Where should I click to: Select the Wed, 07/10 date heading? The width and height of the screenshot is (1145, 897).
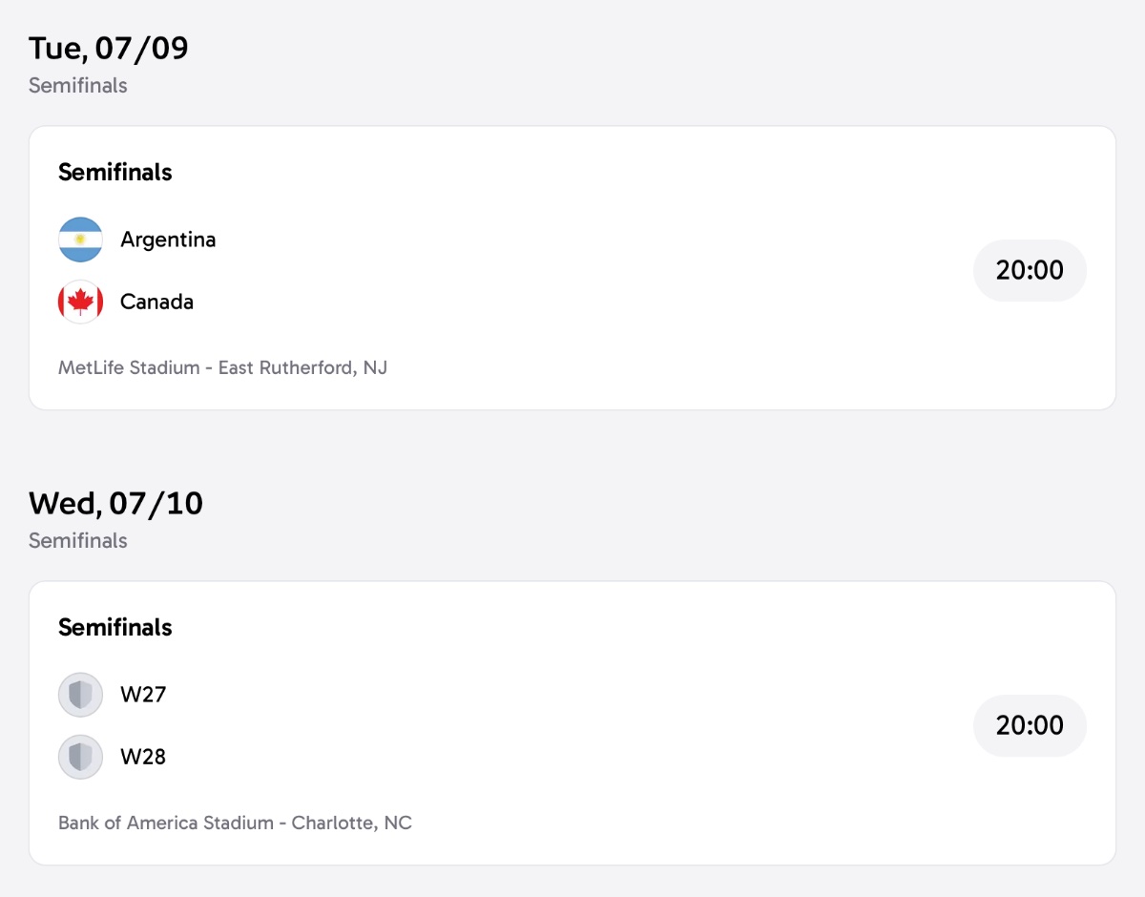tap(115, 504)
